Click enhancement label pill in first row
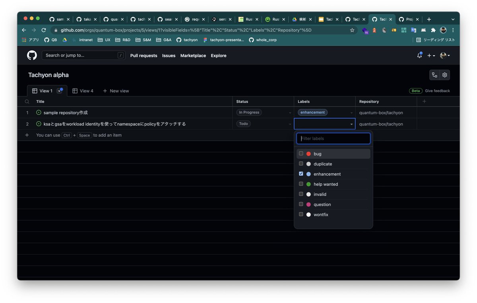This screenshot has height=303, width=477. pyautogui.click(x=313, y=112)
